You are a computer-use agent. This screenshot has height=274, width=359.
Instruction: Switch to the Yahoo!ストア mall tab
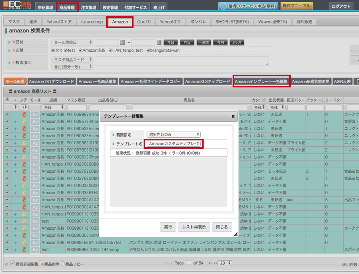[x=59, y=22]
